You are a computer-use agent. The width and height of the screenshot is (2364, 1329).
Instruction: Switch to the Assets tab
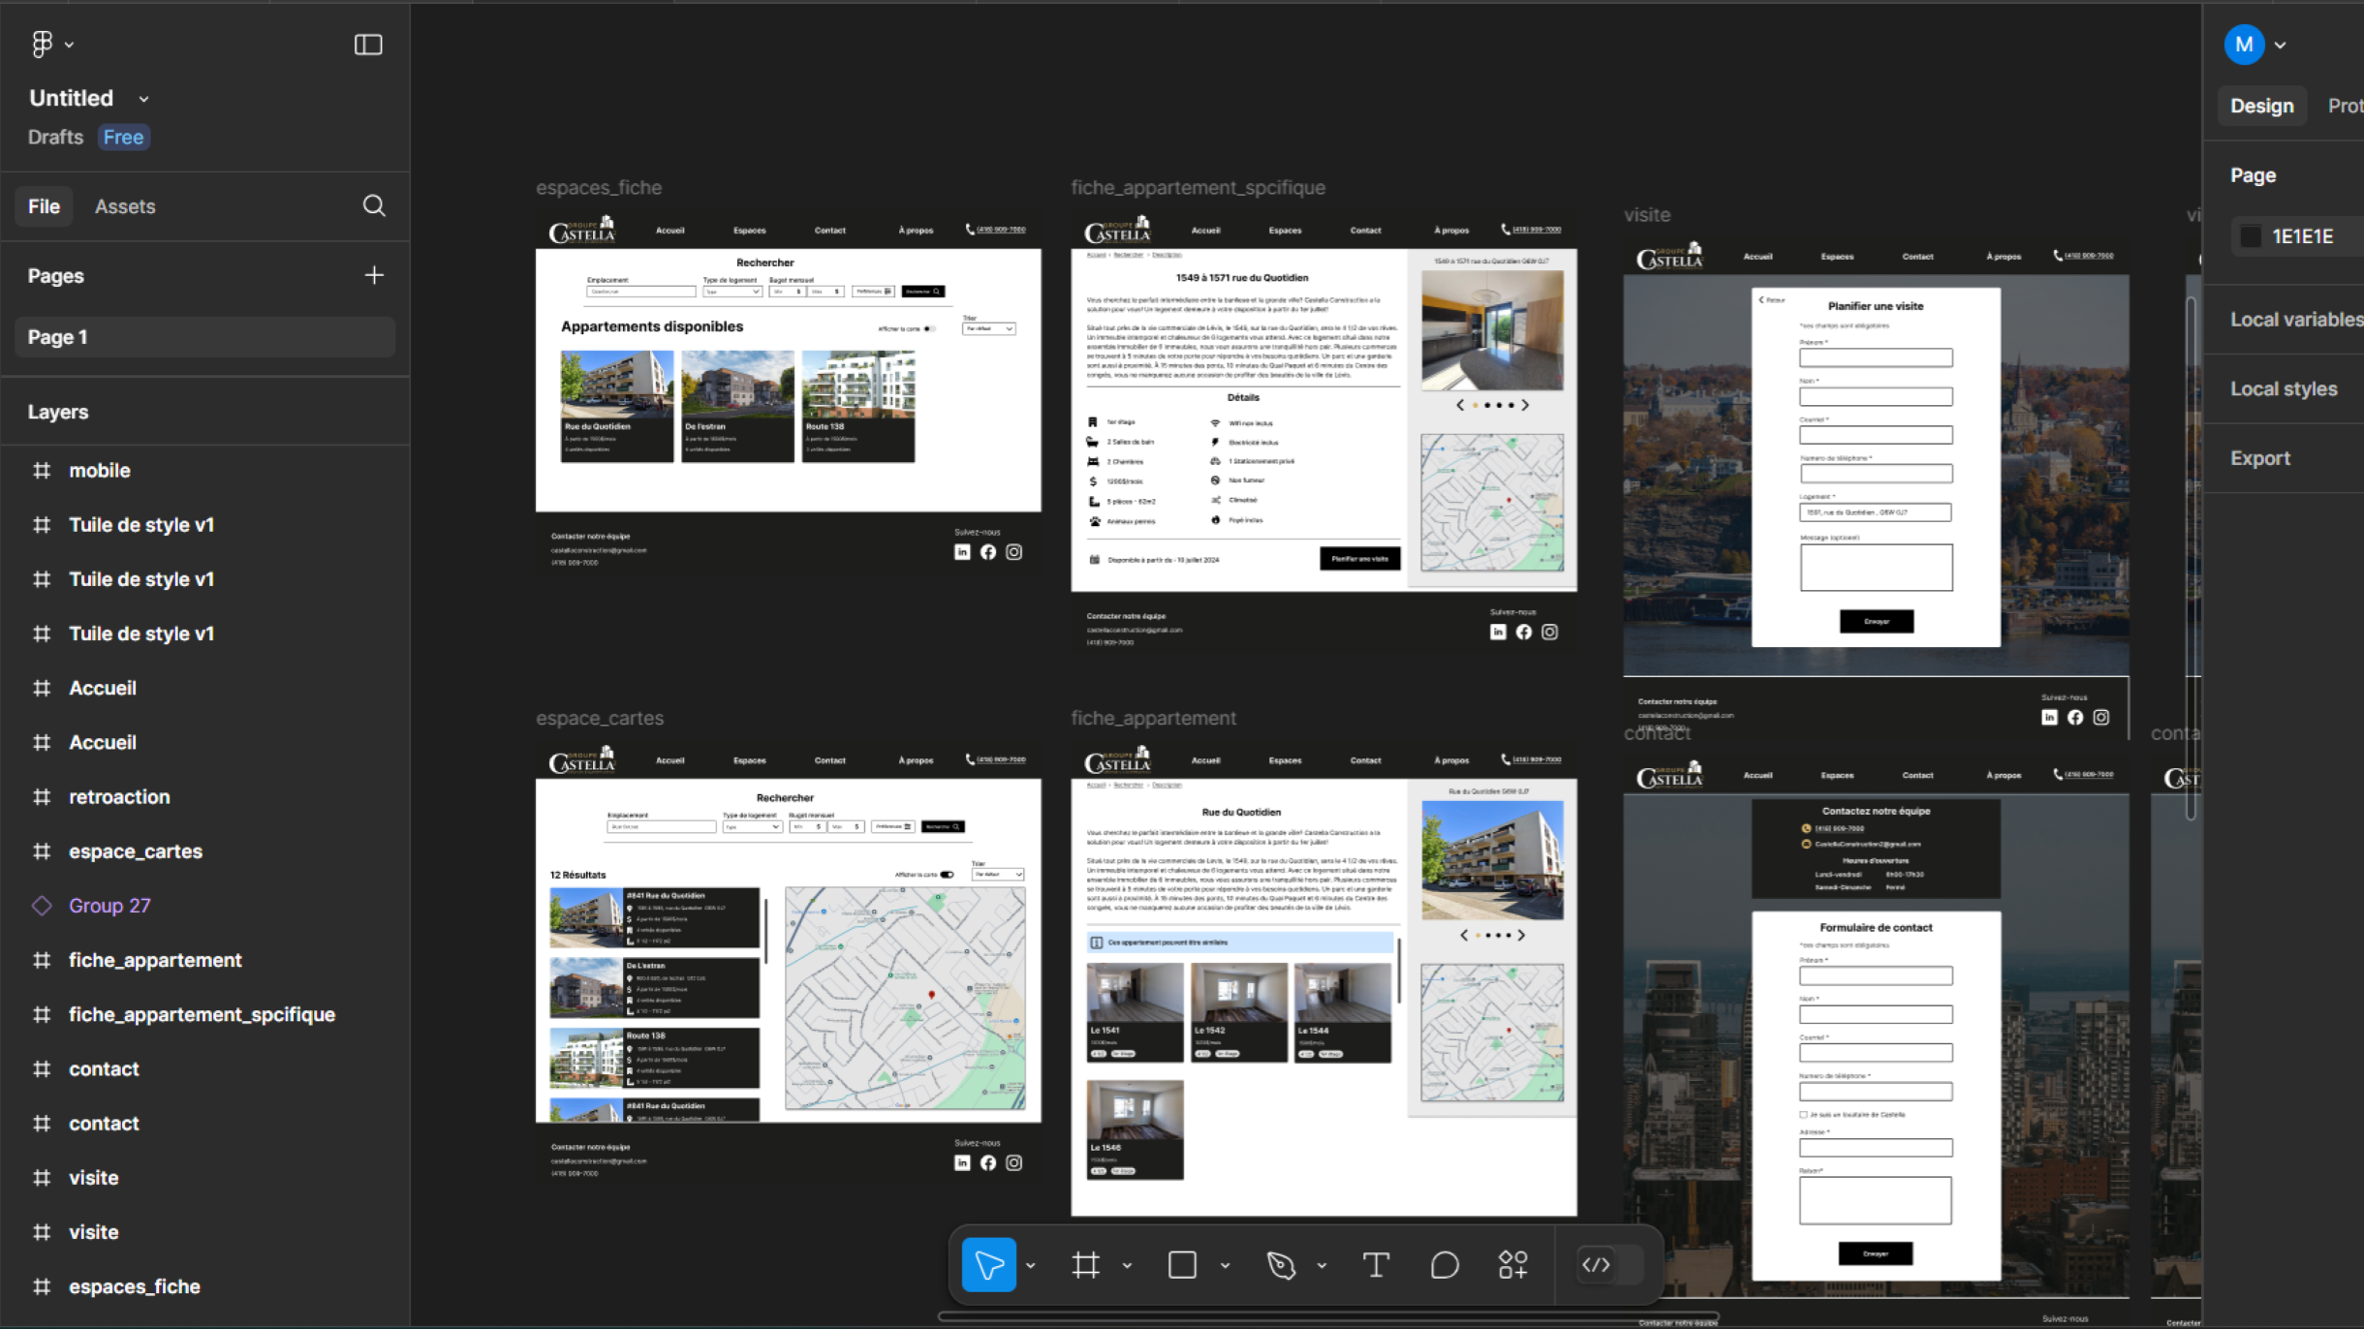click(125, 206)
